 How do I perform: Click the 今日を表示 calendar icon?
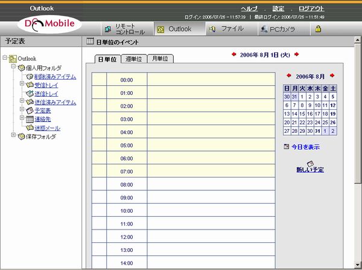[x=286, y=147]
